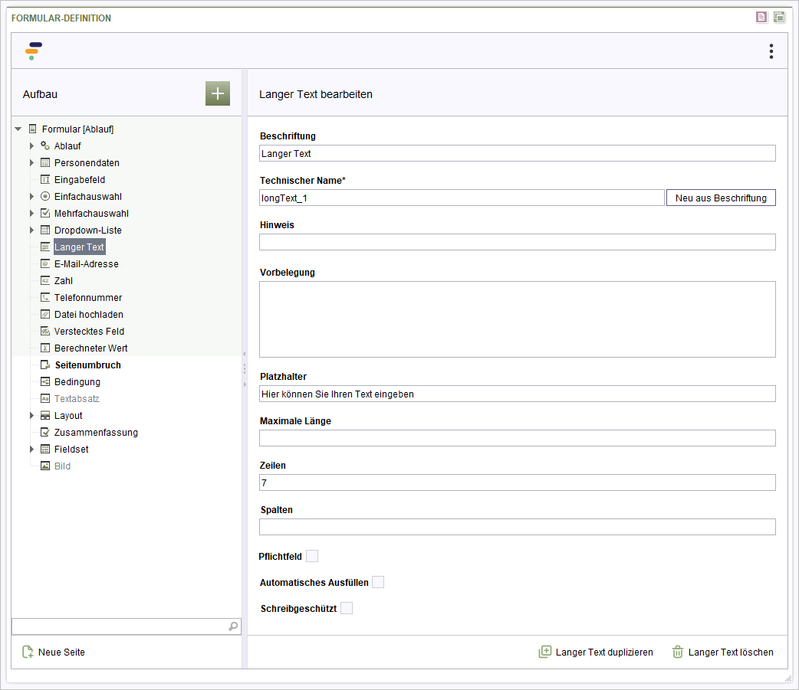The height and width of the screenshot is (690, 799).
Task: Click the Zahl number icon
Action: tap(45, 280)
